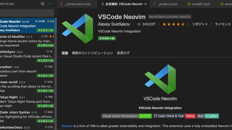Select the 詳細 details tab
232x130 pixels.
pyautogui.click(x=65, y=53)
